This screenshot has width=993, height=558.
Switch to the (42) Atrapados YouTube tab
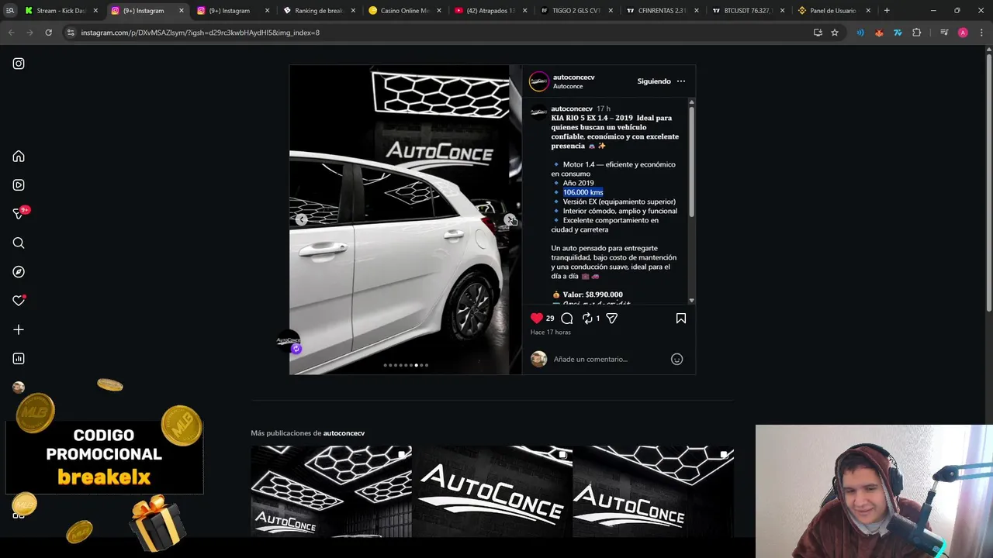click(490, 11)
